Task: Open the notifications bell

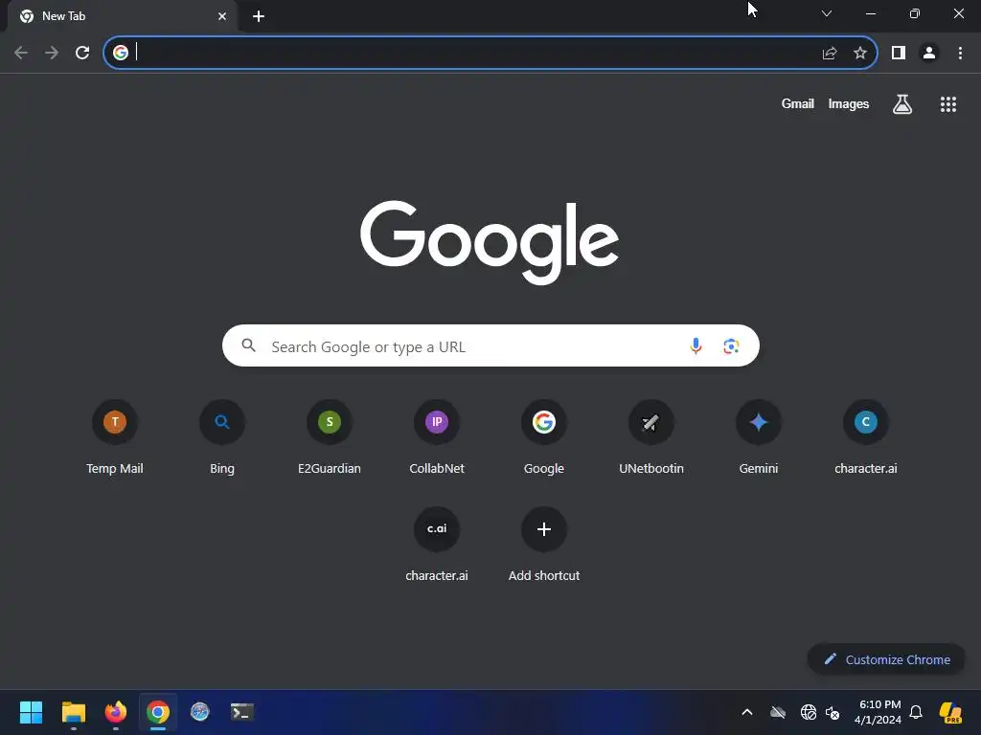Action: (x=916, y=712)
